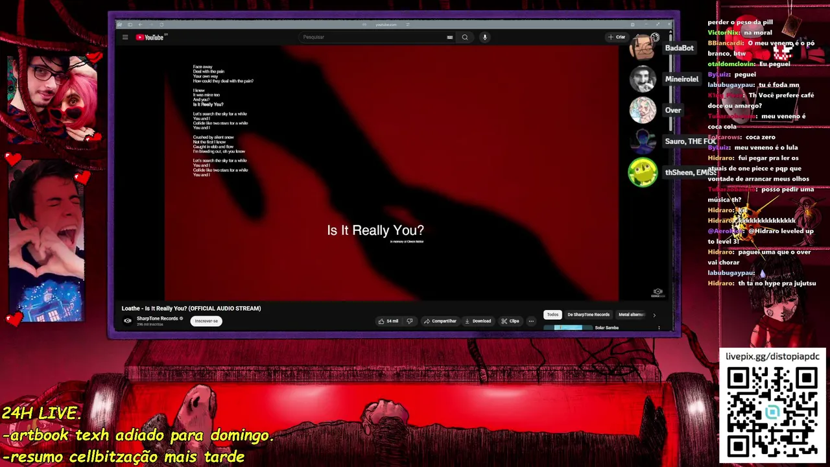Open the YouTube hamburger guide menu
The height and width of the screenshot is (467, 830).
pyautogui.click(x=125, y=37)
